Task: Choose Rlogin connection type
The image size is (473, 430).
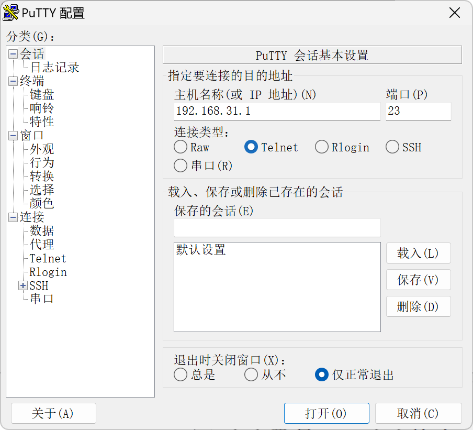Action: [x=322, y=148]
